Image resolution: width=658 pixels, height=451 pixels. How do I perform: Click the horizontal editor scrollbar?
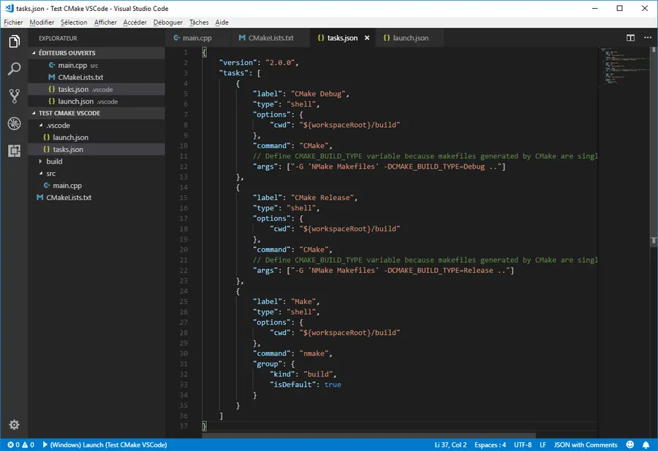pos(368,436)
